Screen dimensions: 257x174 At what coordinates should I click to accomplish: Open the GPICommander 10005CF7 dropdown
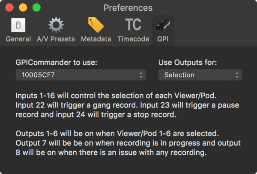[x=81, y=75]
